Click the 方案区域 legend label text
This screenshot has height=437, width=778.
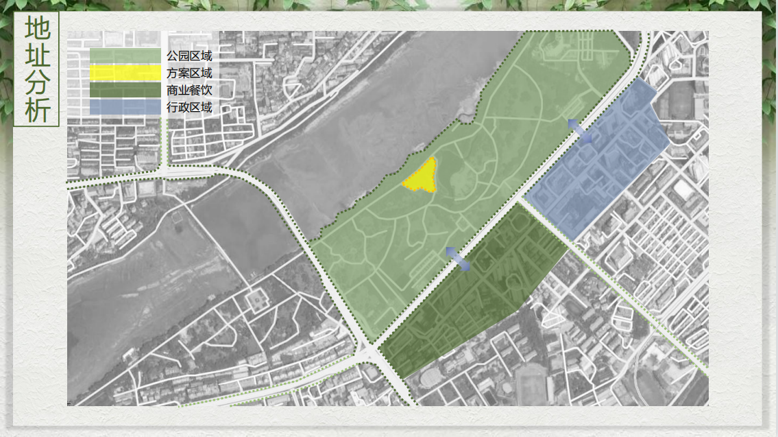[x=189, y=73]
